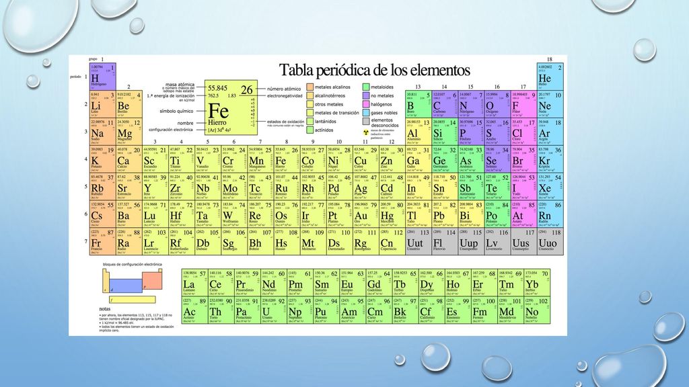
Task: Select the bromine (Br) element cell
Action: [x=523, y=159]
